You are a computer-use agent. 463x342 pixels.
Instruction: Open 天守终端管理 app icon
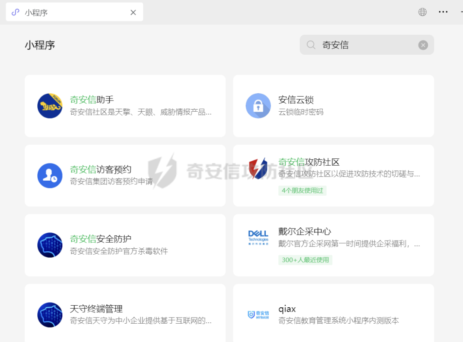tap(50, 315)
